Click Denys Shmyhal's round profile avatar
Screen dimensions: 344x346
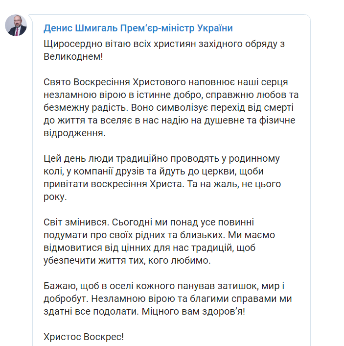click(16, 25)
